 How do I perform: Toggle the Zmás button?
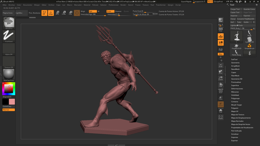(110, 11)
